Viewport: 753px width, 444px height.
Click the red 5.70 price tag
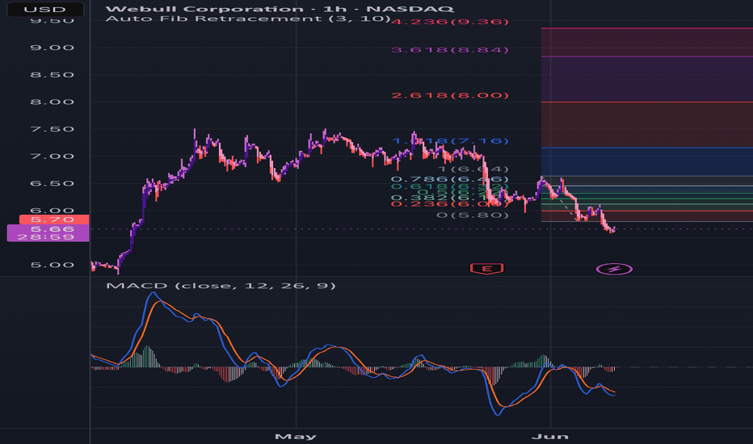(54, 220)
